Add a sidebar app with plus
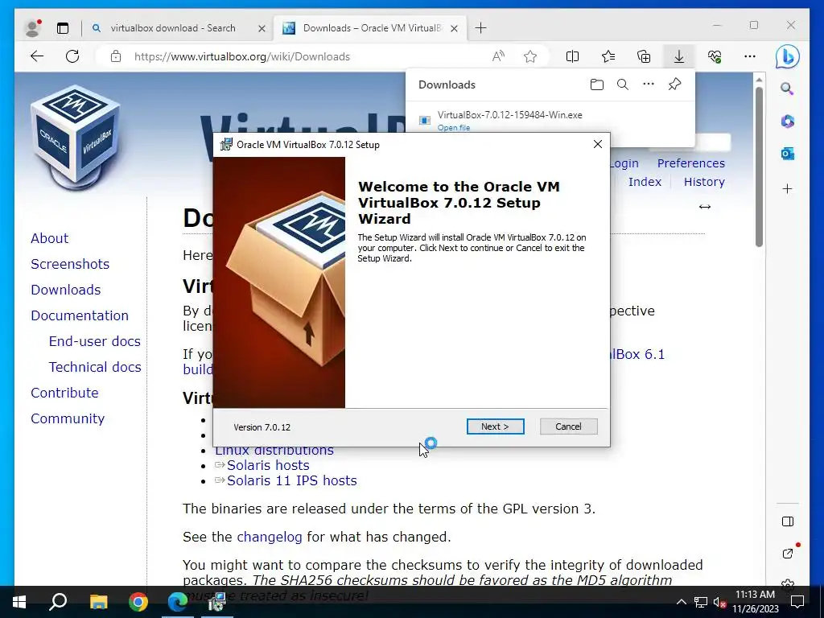Screen dimensions: 824x618 point(787,188)
